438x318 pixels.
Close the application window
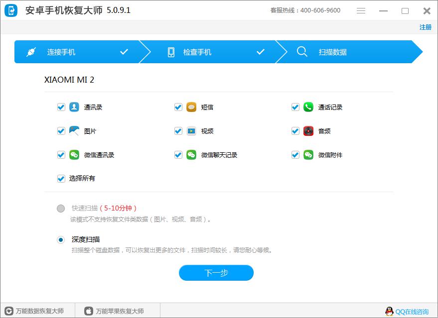(427, 11)
